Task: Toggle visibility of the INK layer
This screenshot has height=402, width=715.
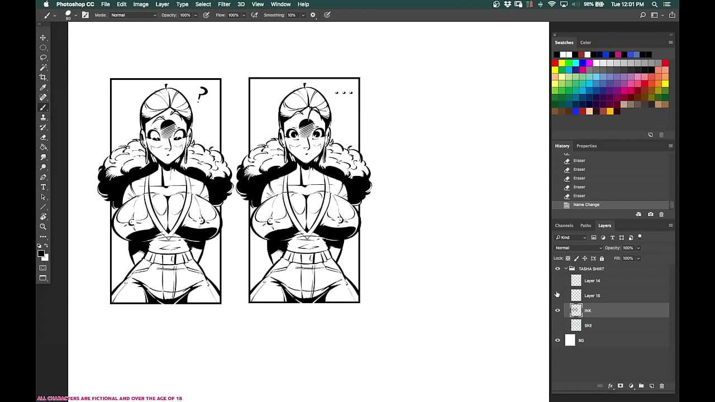Action: click(x=557, y=310)
